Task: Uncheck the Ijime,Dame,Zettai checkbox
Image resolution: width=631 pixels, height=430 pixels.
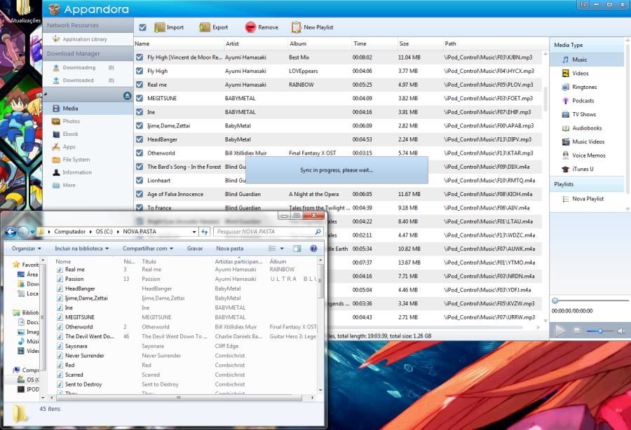Action: pos(140,126)
